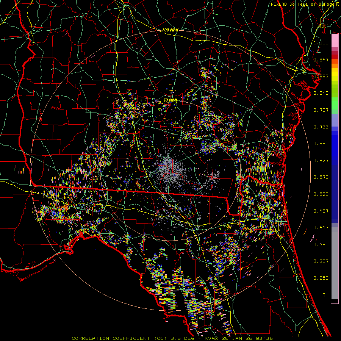This screenshot has height=341, width=341.
Task: Click the Correlation Coefficient KVAX title caption
Action: pos(172,338)
